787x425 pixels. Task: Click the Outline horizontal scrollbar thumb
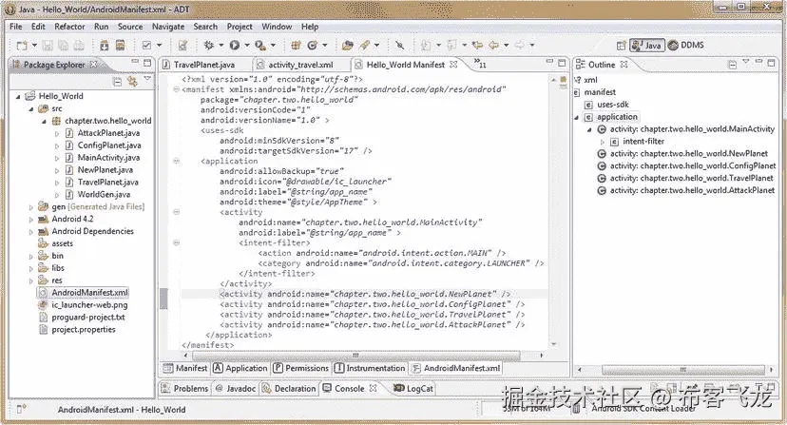(x=682, y=370)
